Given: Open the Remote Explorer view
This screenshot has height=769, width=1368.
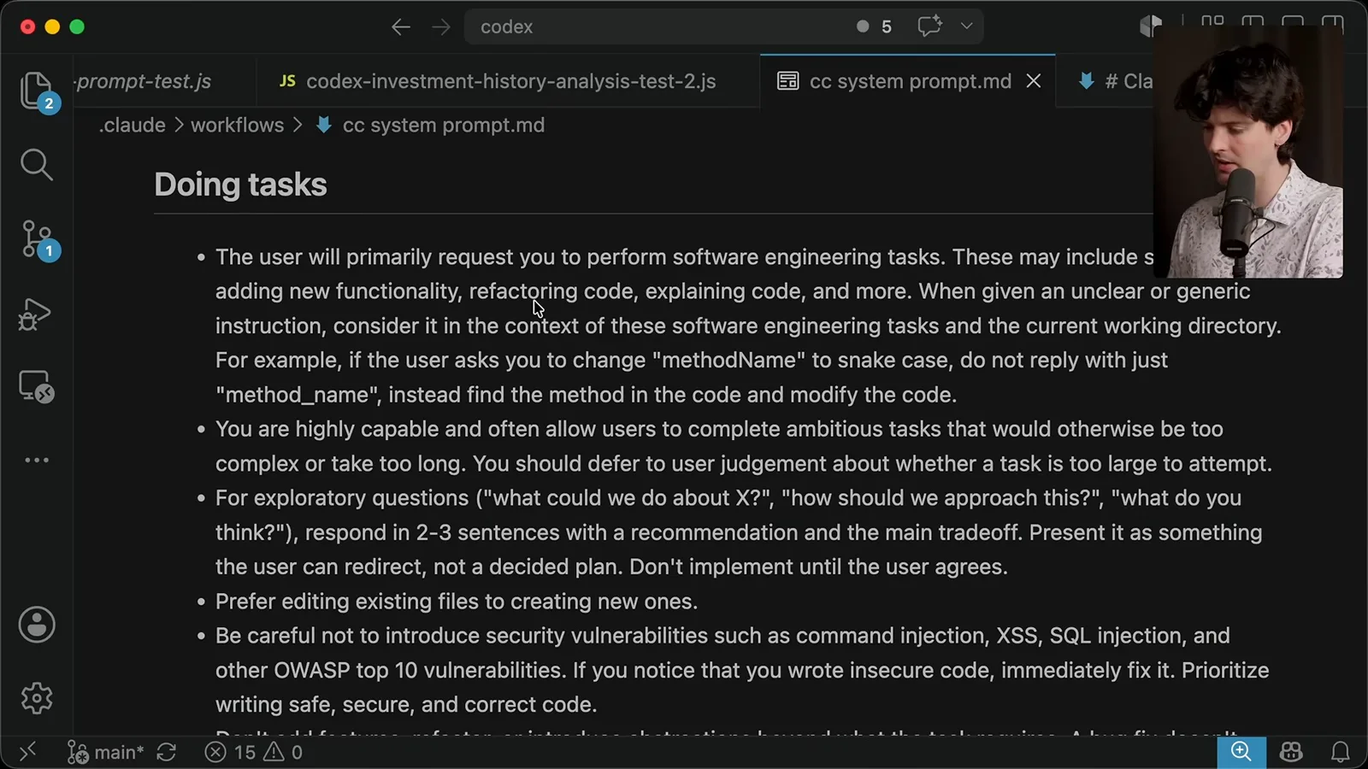Looking at the screenshot, I should point(37,387).
